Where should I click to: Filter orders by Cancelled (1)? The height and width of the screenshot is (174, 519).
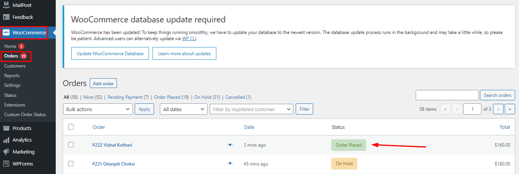[x=238, y=97]
